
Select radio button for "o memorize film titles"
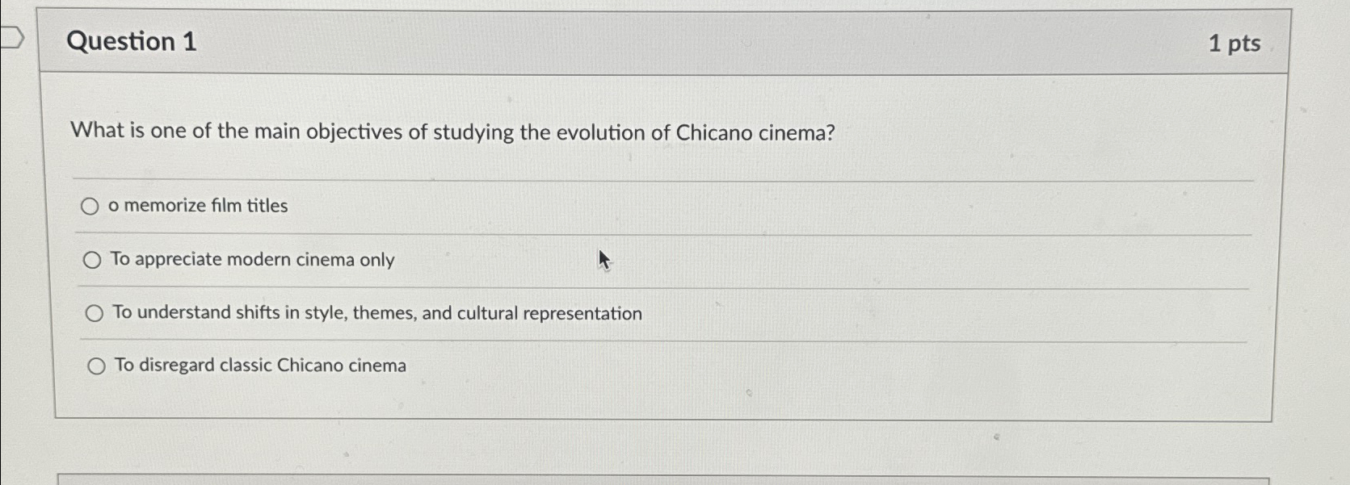click(90, 206)
